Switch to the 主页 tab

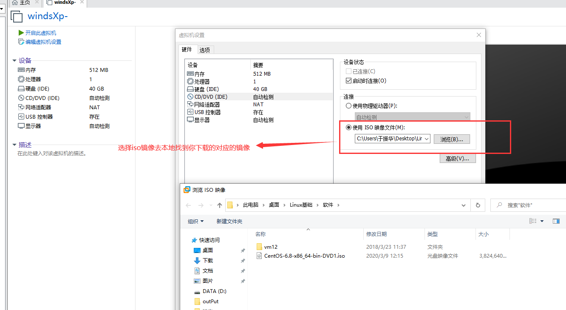coord(25,3)
